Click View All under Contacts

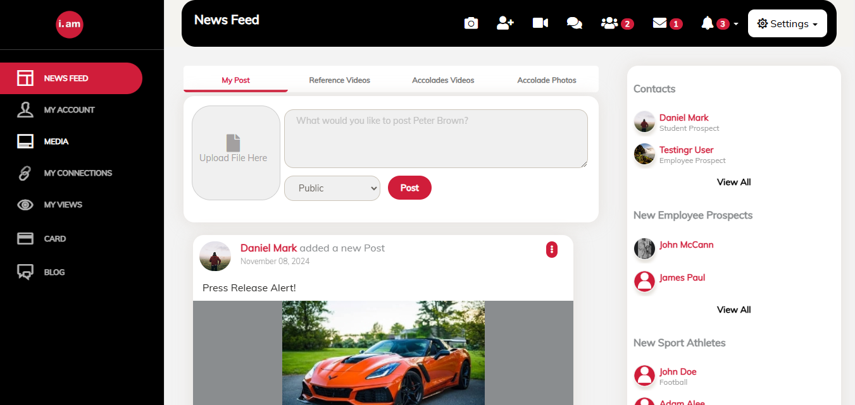coord(734,182)
